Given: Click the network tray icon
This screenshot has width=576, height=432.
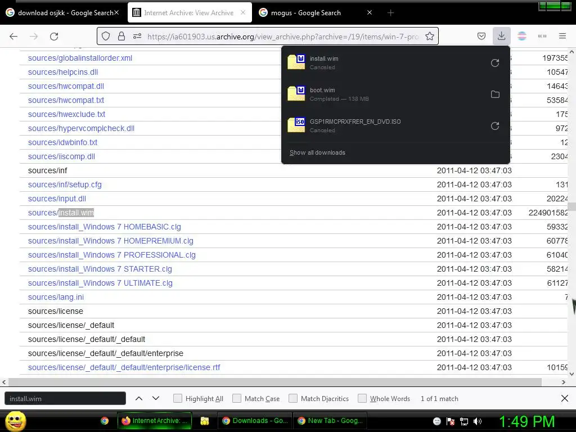Looking at the screenshot, I should pos(464,421).
